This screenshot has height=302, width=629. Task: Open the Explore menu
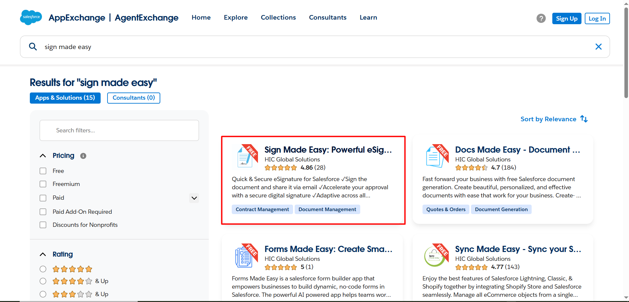pos(236,18)
